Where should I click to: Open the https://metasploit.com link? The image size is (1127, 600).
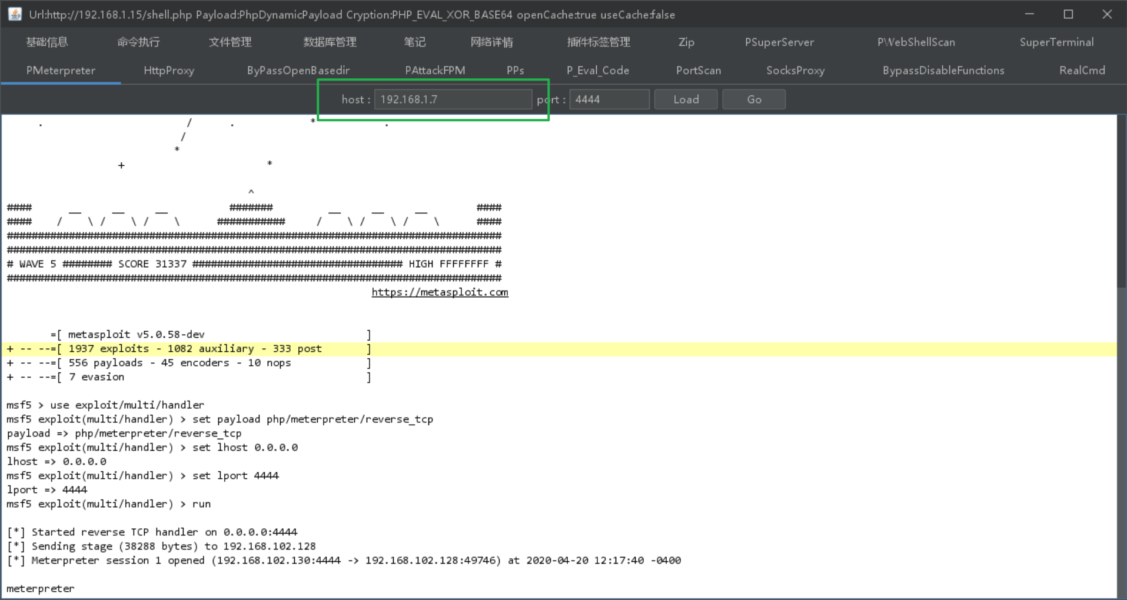click(440, 292)
